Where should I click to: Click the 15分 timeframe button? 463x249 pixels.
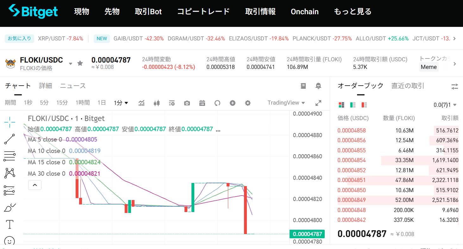point(62,103)
